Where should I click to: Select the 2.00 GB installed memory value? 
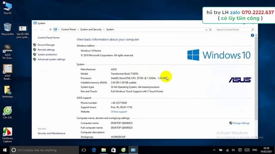click(123, 83)
